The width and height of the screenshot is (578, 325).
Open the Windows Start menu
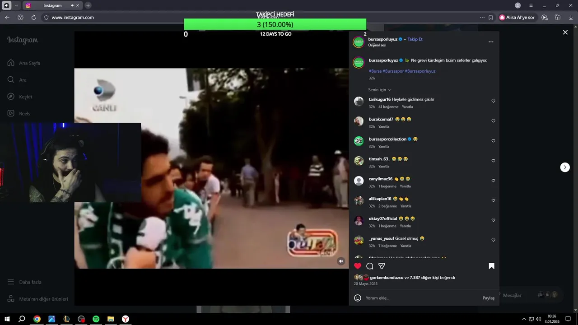tap(7, 319)
